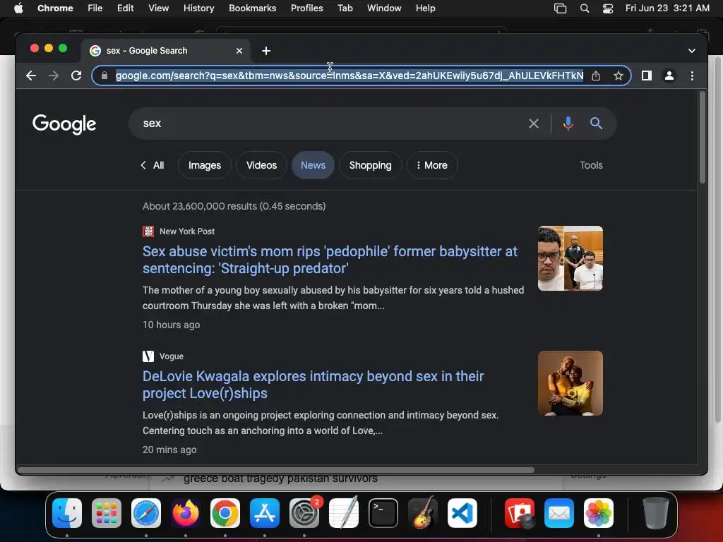The image size is (723, 542).
Task: Submit search with the magnifier icon
Action: [x=596, y=123]
